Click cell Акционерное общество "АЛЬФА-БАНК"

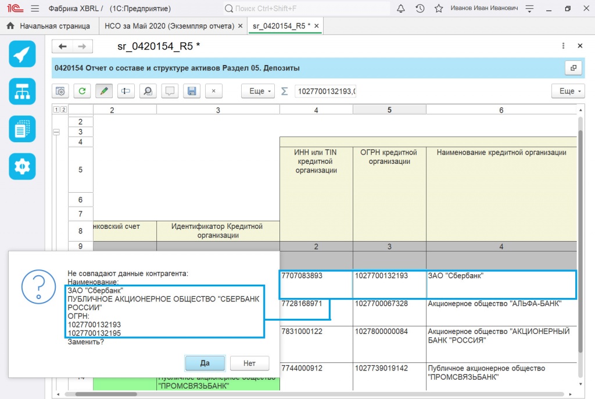click(501, 312)
